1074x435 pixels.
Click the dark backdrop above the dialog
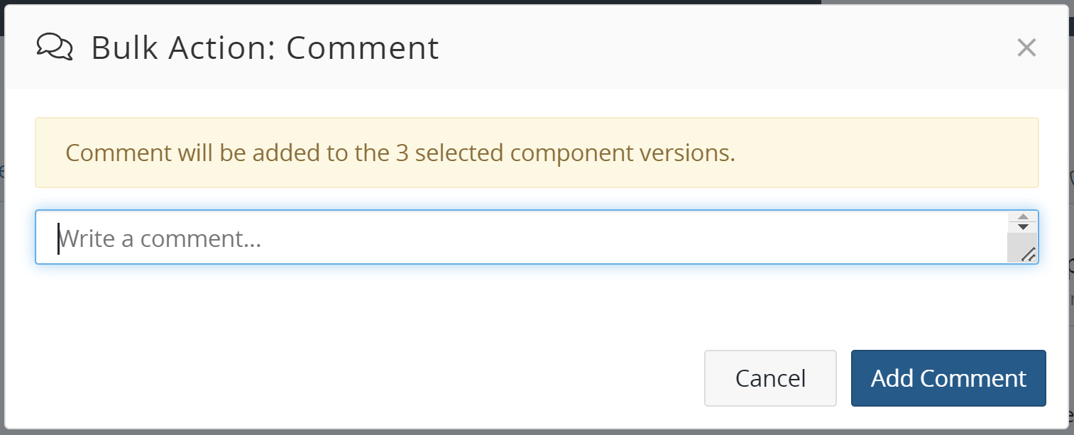pos(426,2)
